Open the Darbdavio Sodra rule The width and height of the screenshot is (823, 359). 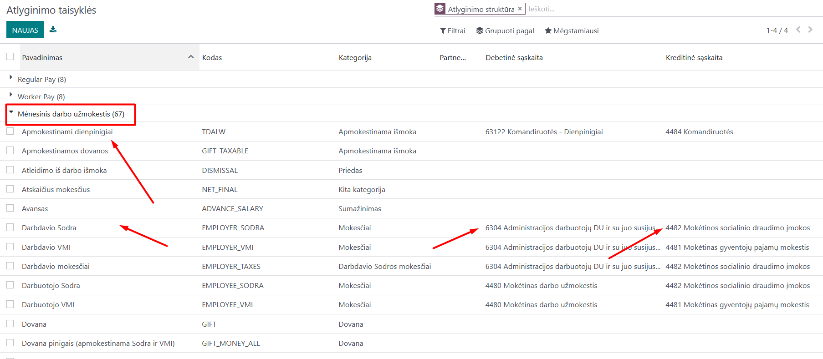click(x=49, y=228)
